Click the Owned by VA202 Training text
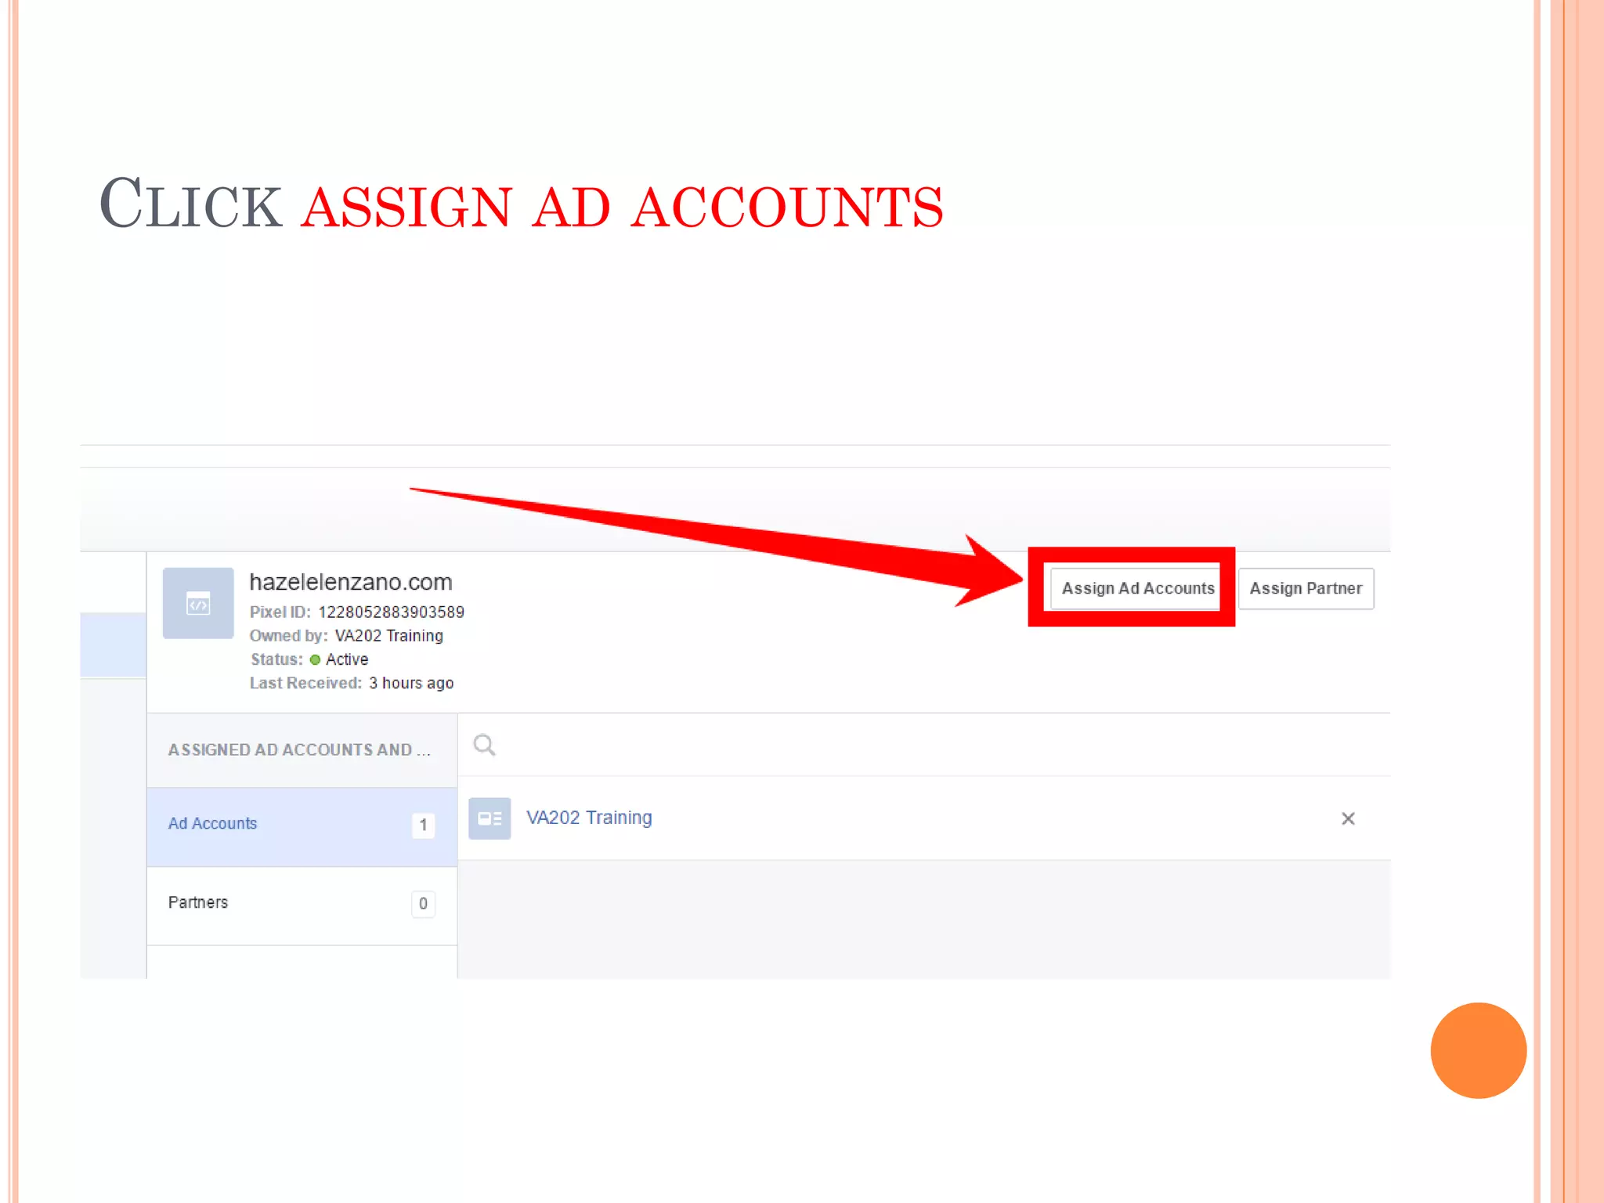This screenshot has width=1604, height=1203. pyautogui.click(x=346, y=635)
